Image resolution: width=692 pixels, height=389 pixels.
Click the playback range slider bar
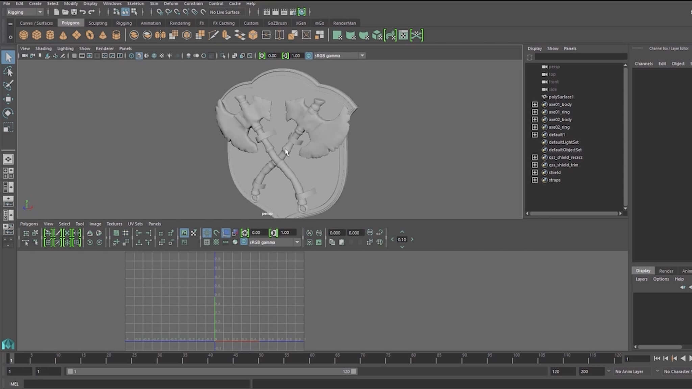point(212,371)
